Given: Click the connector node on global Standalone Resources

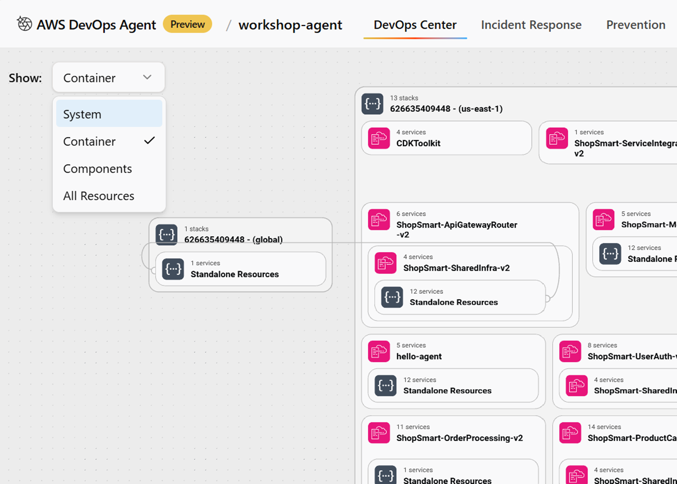Looking at the screenshot, I should pos(154,270).
